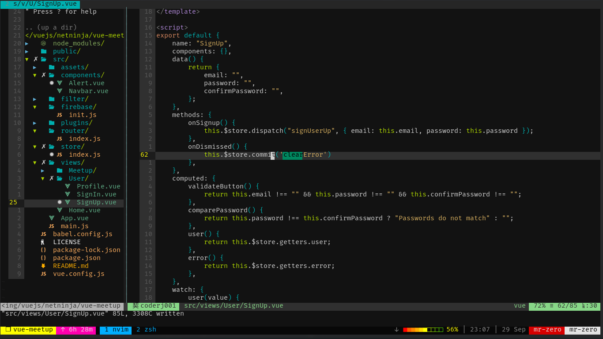Open Navbar.vue from the file tree
Screen dimensions: 603x339
tap(89, 91)
